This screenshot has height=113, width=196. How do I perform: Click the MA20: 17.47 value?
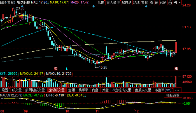click(x=80, y=2)
